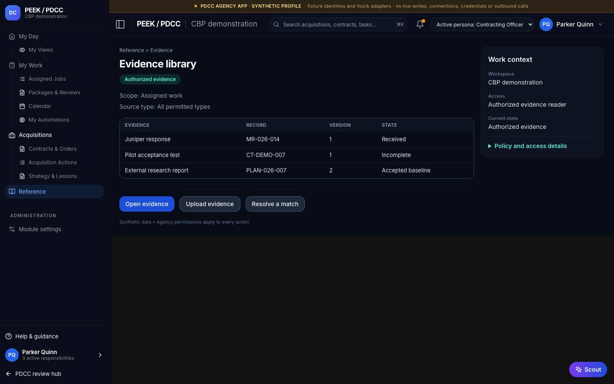Click the My Views eye icon
The height and width of the screenshot is (384, 614).
22,50
